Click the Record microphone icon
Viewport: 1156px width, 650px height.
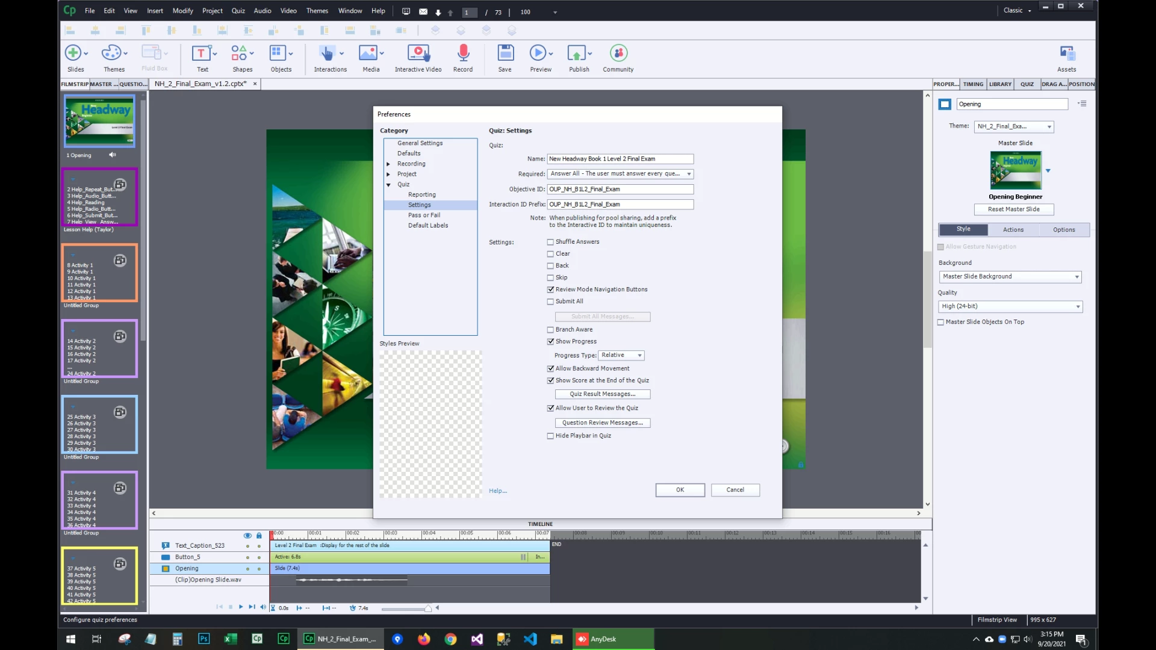[462, 54]
